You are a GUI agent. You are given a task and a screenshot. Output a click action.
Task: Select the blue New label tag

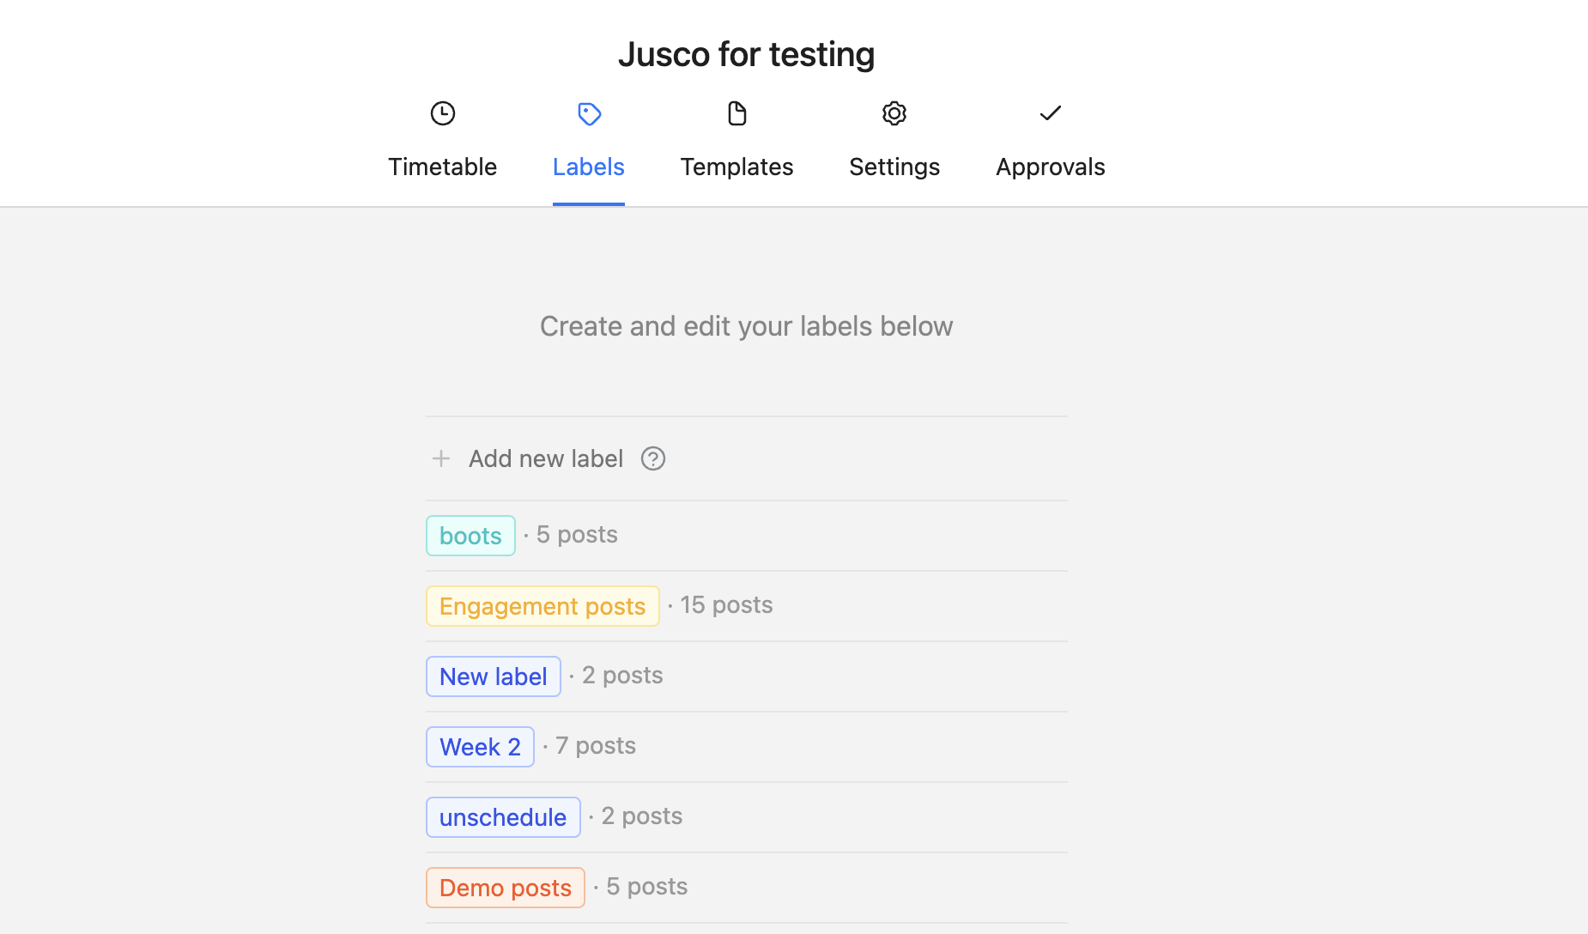494,676
